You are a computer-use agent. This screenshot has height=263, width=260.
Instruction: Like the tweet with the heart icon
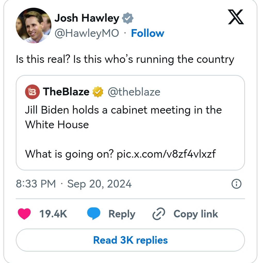tap(24, 214)
